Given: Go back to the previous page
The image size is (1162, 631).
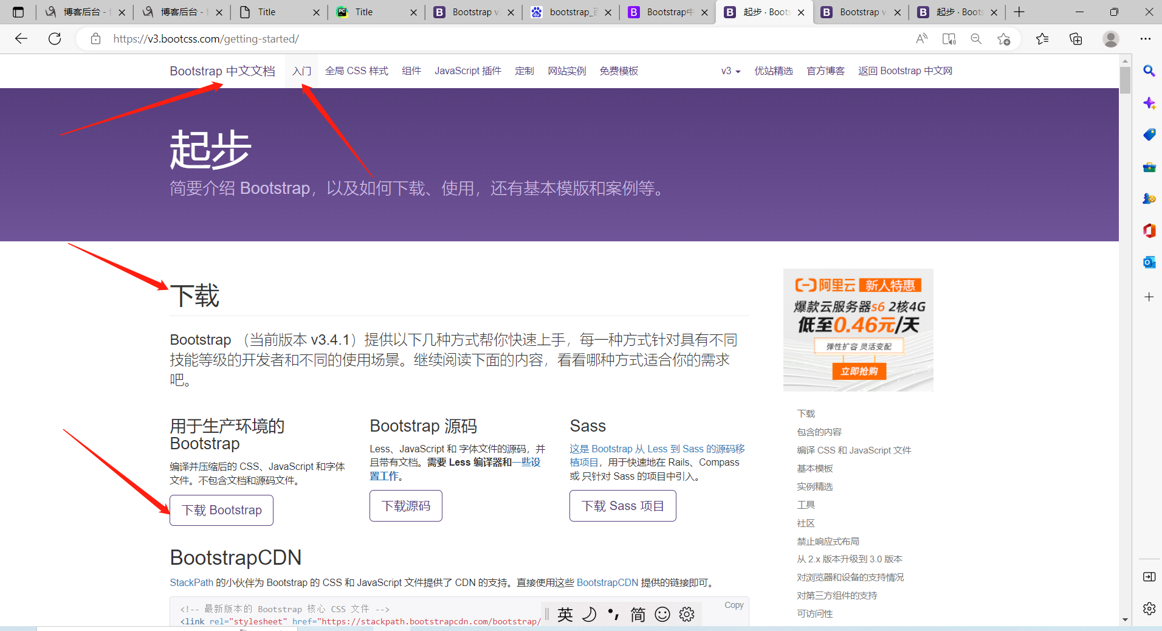Looking at the screenshot, I should tap(21, 39).
